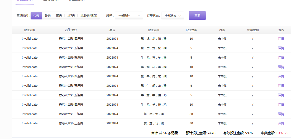Filter records by 近20天(低频)

[x=89, y=16]
